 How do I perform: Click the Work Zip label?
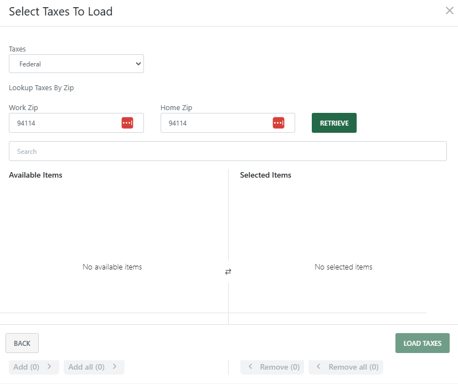coord(23,107)
